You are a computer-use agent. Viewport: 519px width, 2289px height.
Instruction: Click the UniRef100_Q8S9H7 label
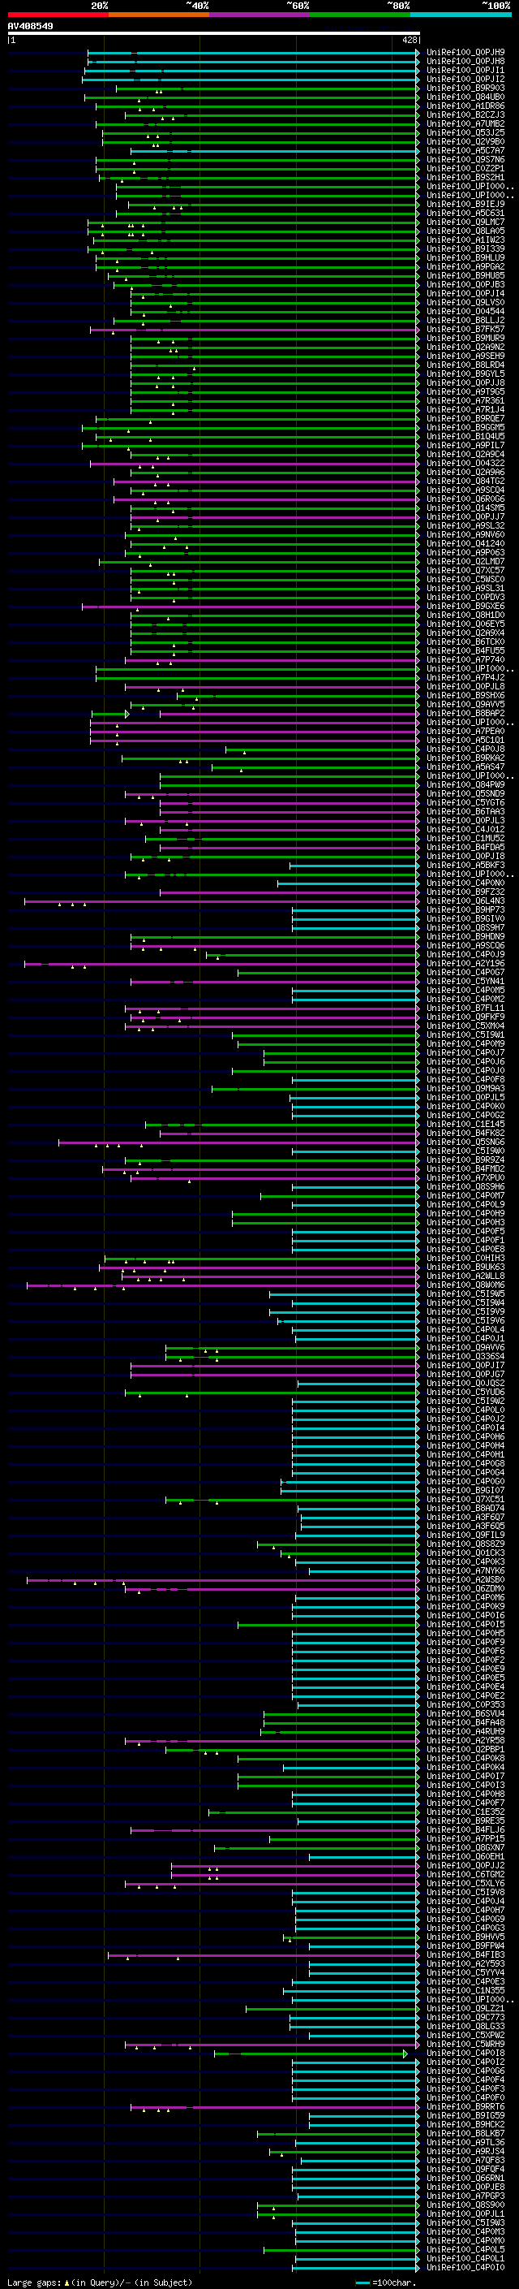click(465, 927)
